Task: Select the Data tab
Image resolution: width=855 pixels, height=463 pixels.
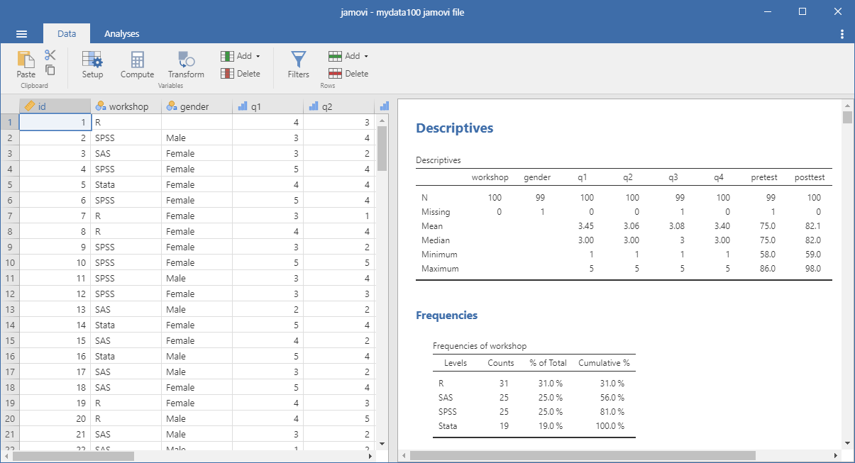Action: point(67,34)
